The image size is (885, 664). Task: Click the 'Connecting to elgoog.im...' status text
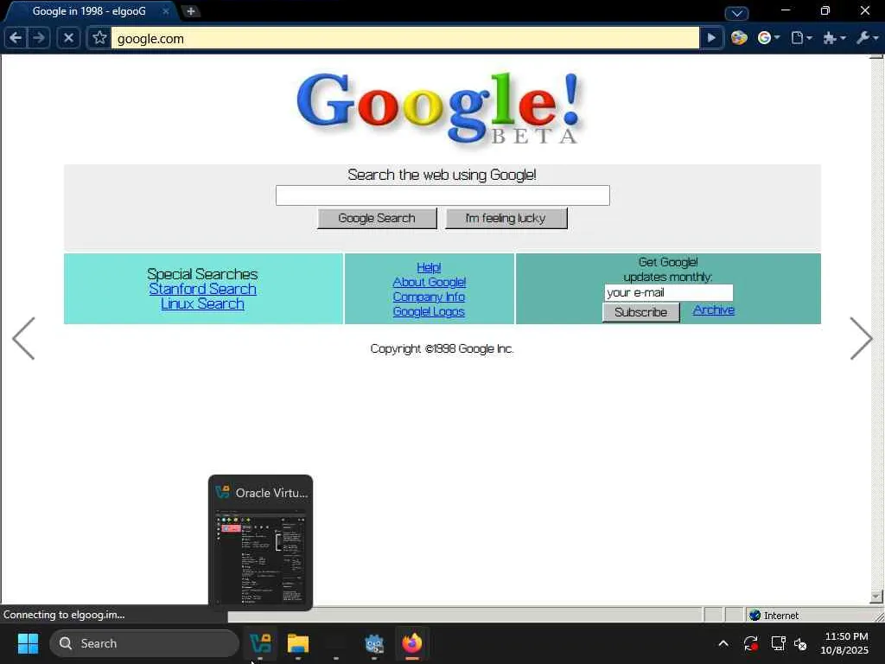64,615
